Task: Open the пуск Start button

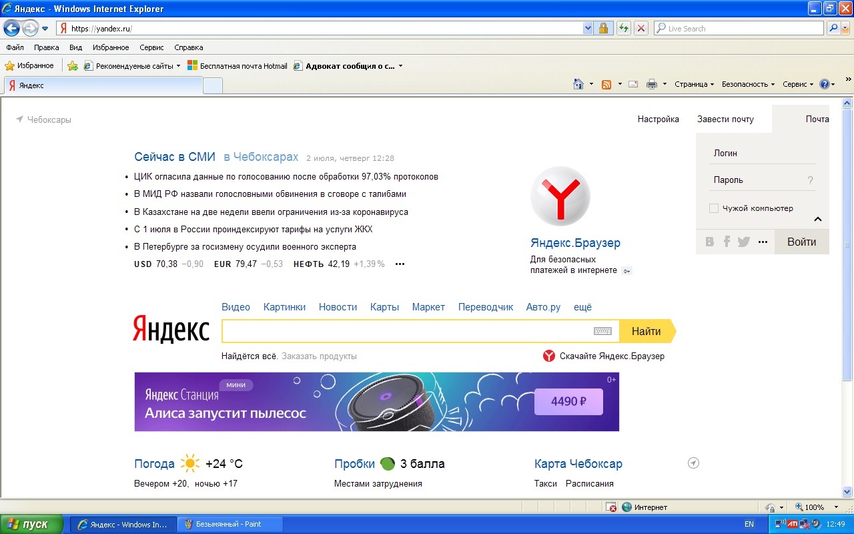Action: [31, 524]
